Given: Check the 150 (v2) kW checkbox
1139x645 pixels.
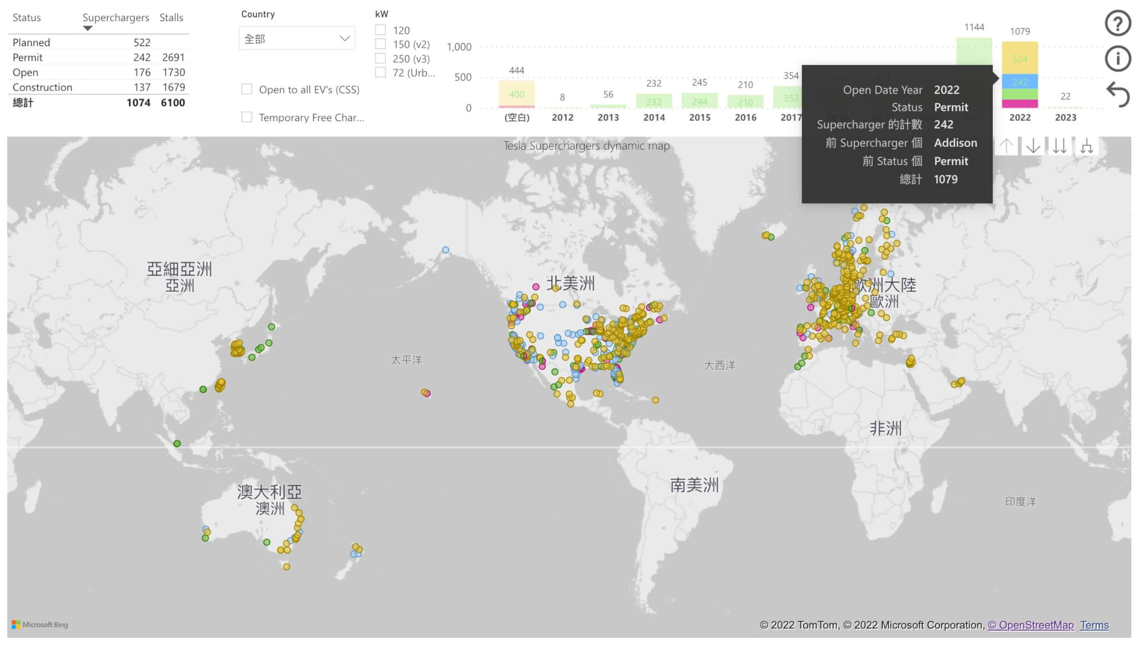Looking at the screenshot, I should tap(380, 44).
